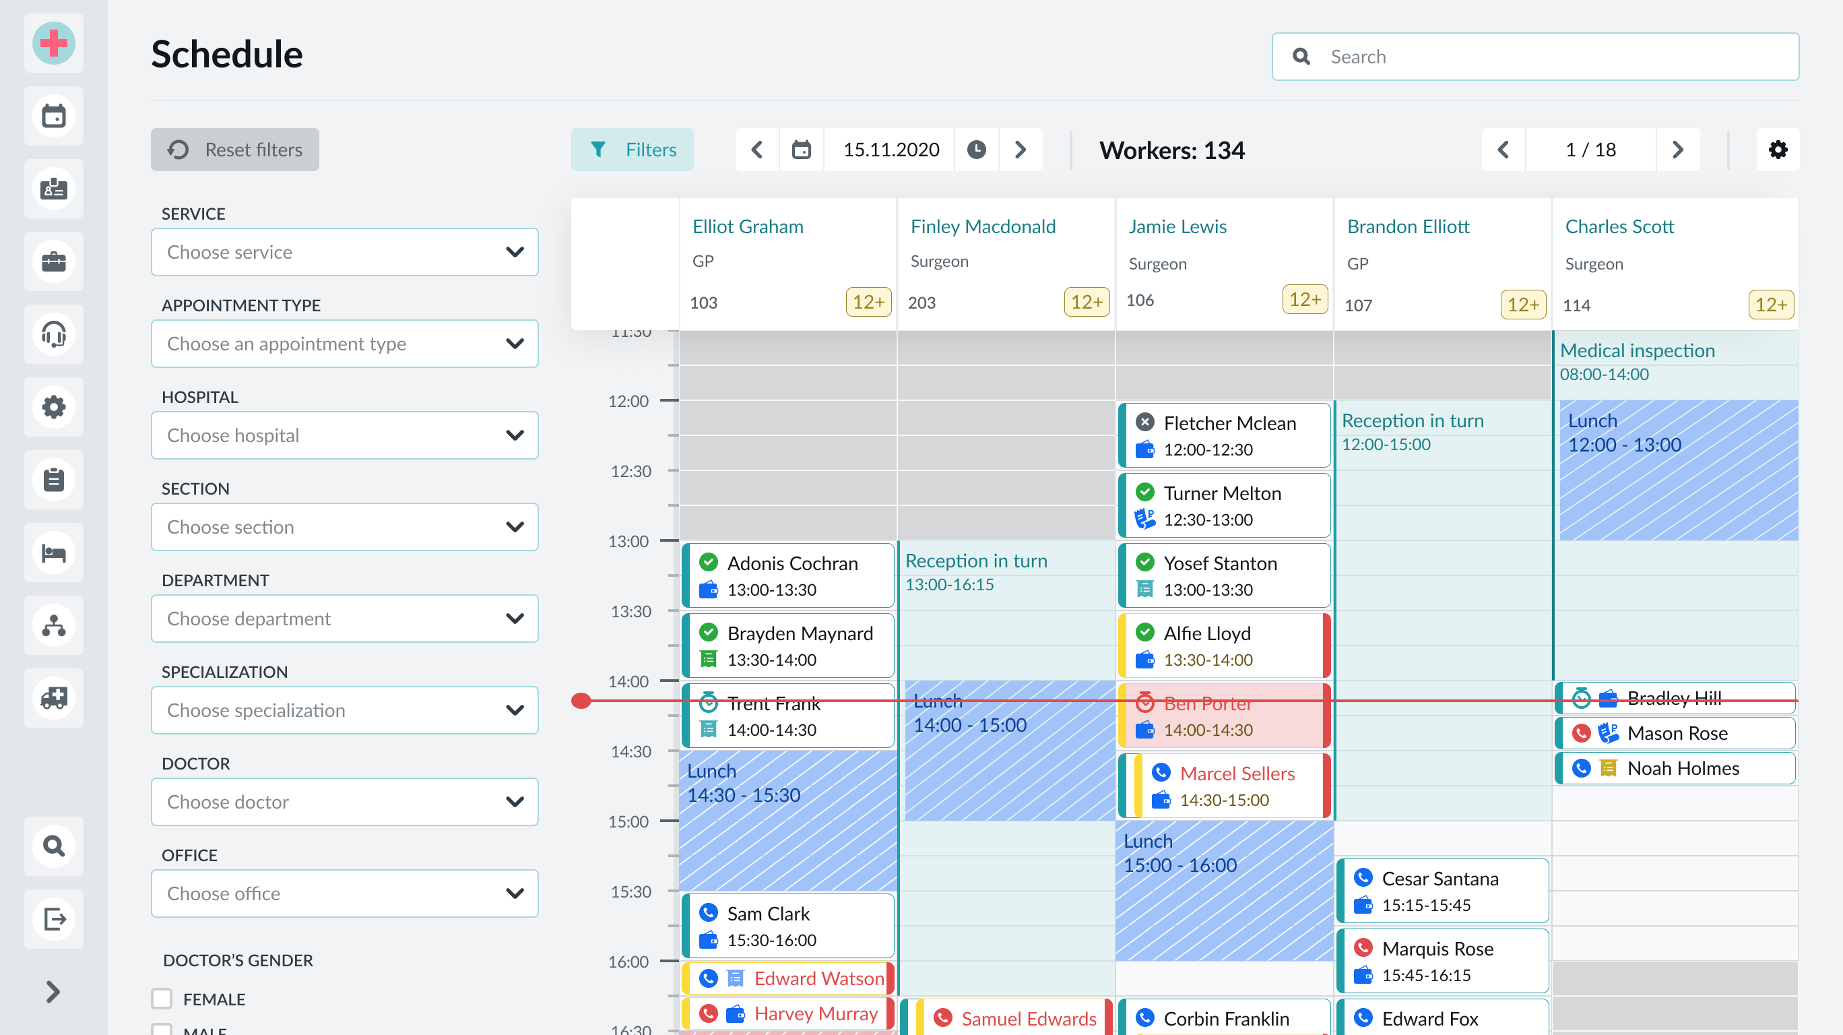The image size is (1843, 1035).
Task: Expand the Choose service dropdown
Action: 344,252
